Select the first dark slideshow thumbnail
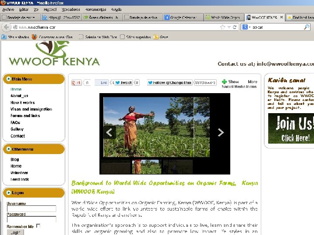The height and width of the screenshot is (235, 314). tap(116, 167)
